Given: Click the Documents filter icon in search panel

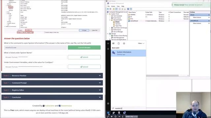Looking at the screenshot, I should coord(119,43).
